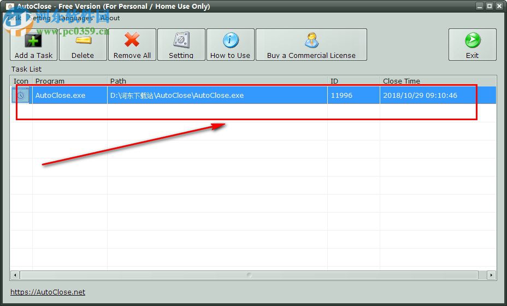
Task: Click the horizontal scrollbar left arrow
Action: [15, 275]
